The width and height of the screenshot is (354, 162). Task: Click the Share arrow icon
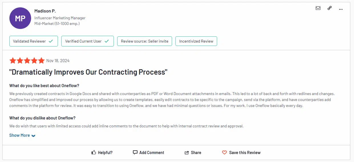(x=187, y=153)
